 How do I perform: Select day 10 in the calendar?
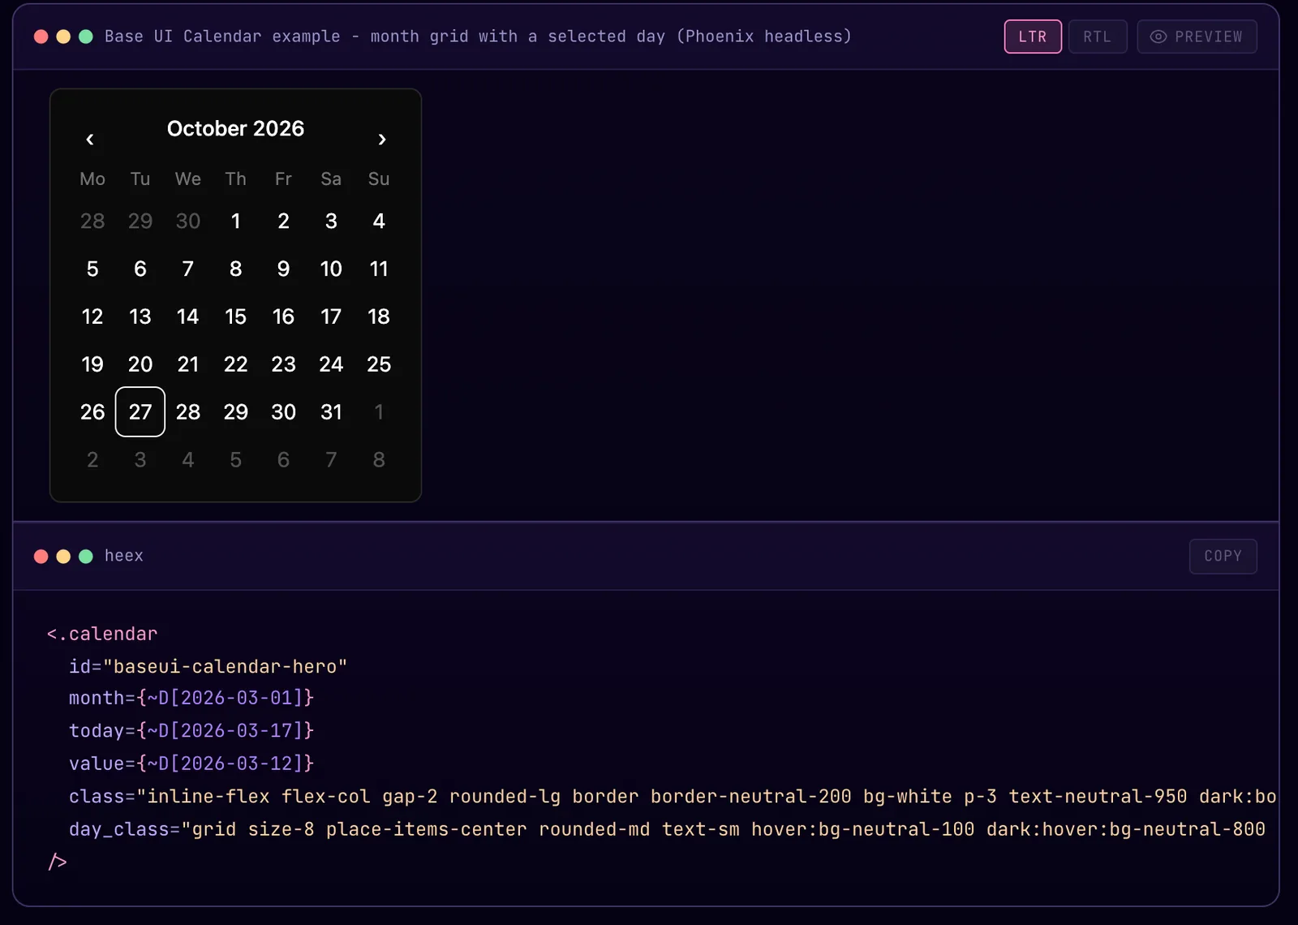coord(331,269)
